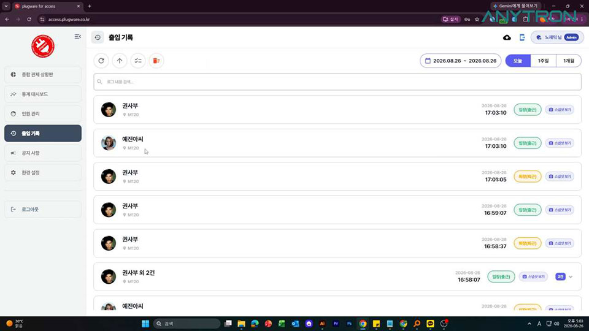Open Photoshop from the taskbar
The width and height of the screenshot is (589, 331).
[x=349, y=324]
